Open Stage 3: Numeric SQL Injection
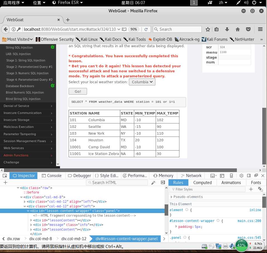 click(27, 73)
